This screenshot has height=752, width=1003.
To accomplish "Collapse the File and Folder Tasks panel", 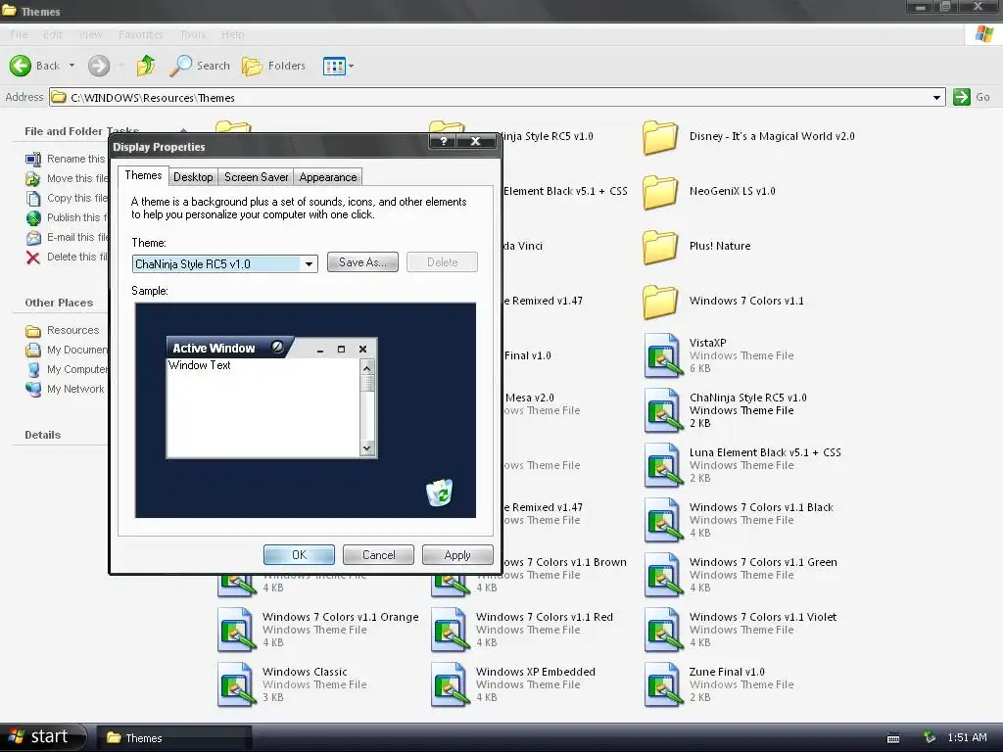I will [x=183, y=130].
